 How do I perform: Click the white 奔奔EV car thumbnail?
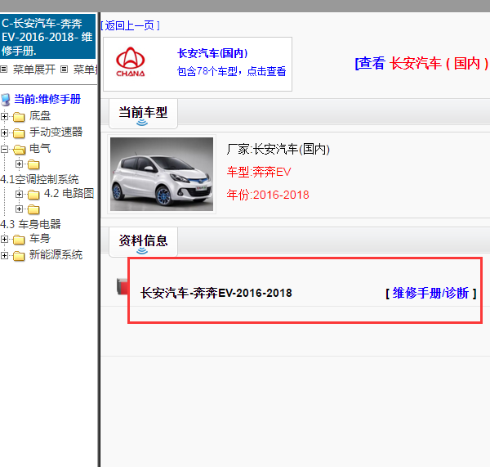[x=162, y=174]
